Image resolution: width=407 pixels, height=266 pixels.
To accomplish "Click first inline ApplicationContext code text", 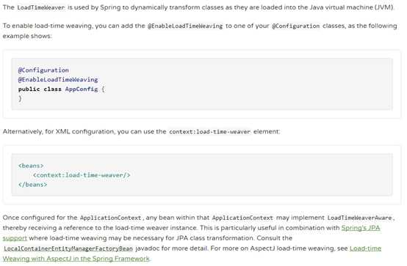I will tap(111, 218).
